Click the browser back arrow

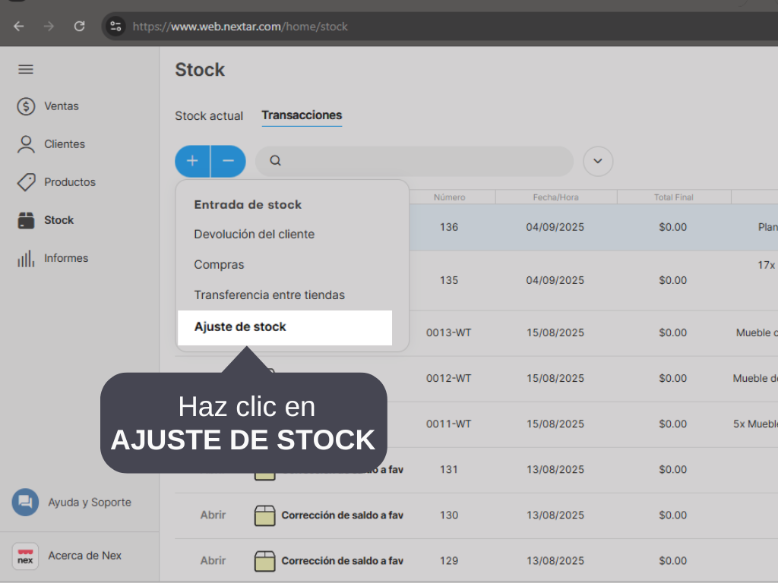(19, 27)
